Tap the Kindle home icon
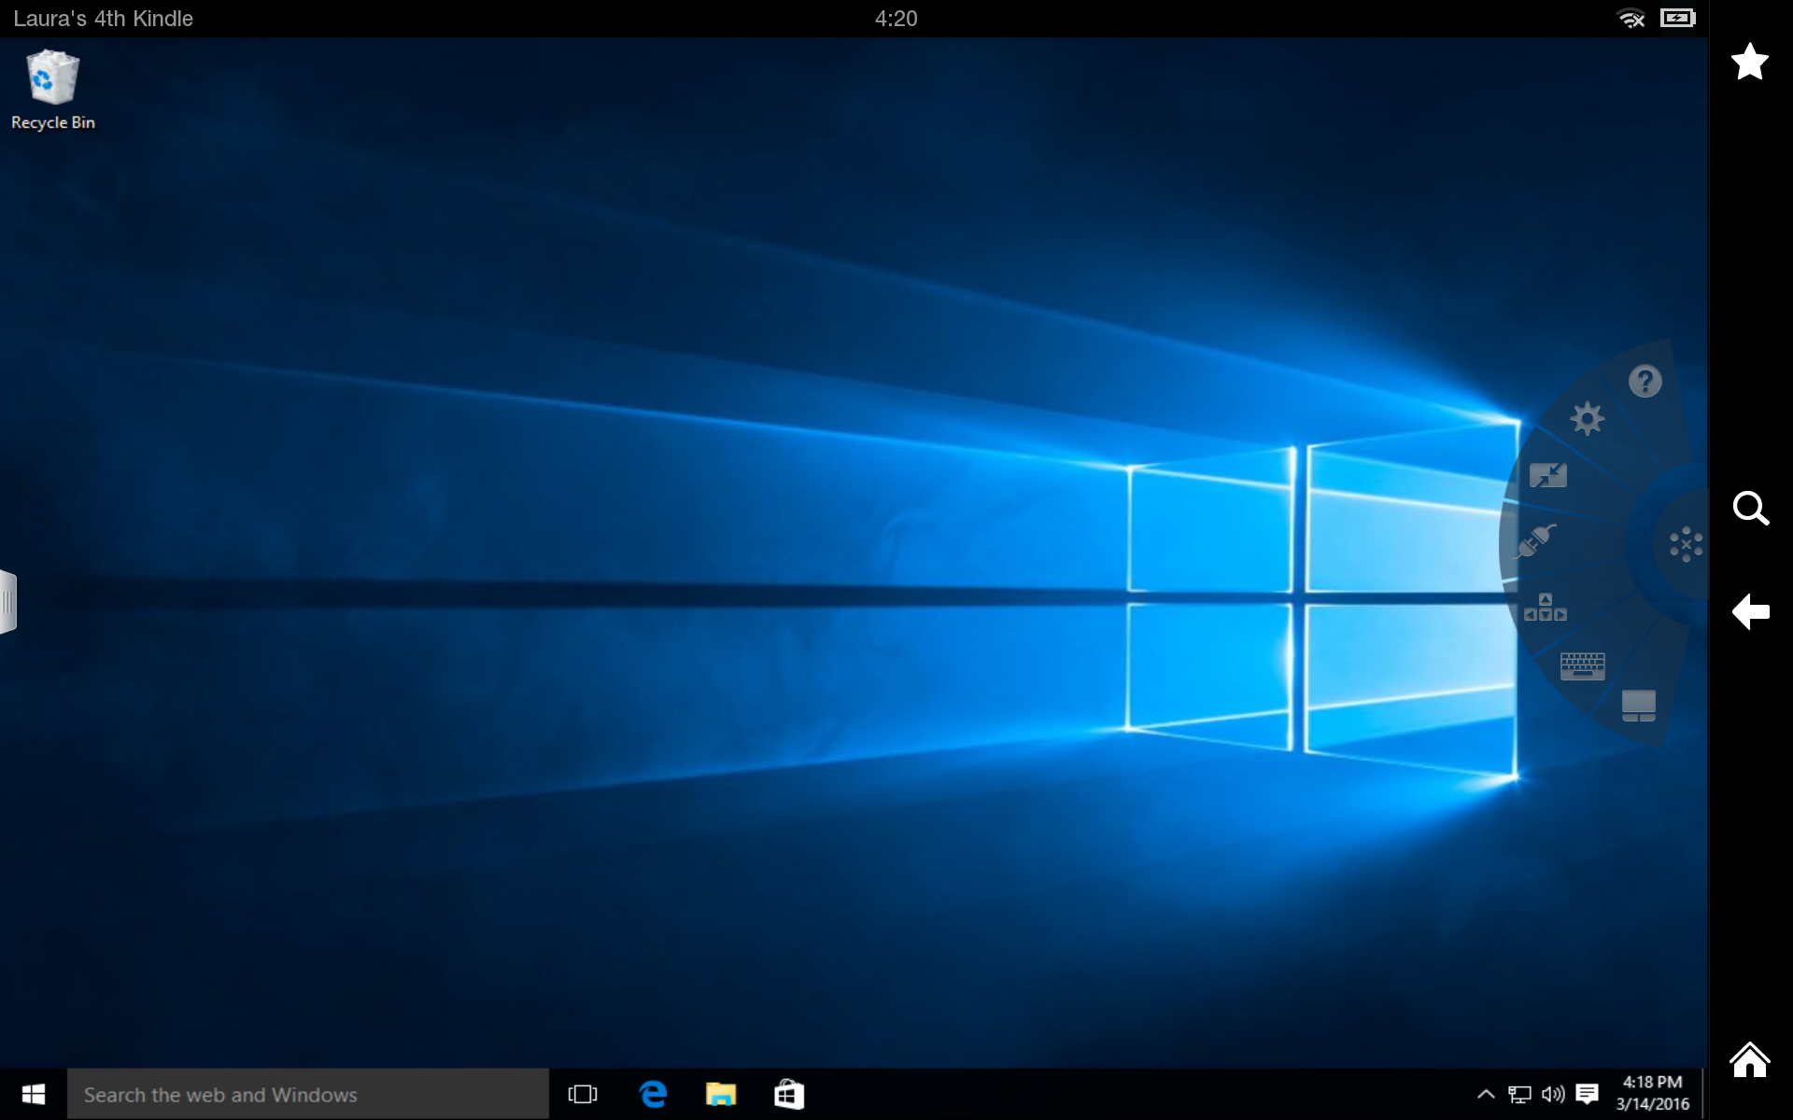This screenshot has height=1120, width=1793. click(x=1749, y=1059)
